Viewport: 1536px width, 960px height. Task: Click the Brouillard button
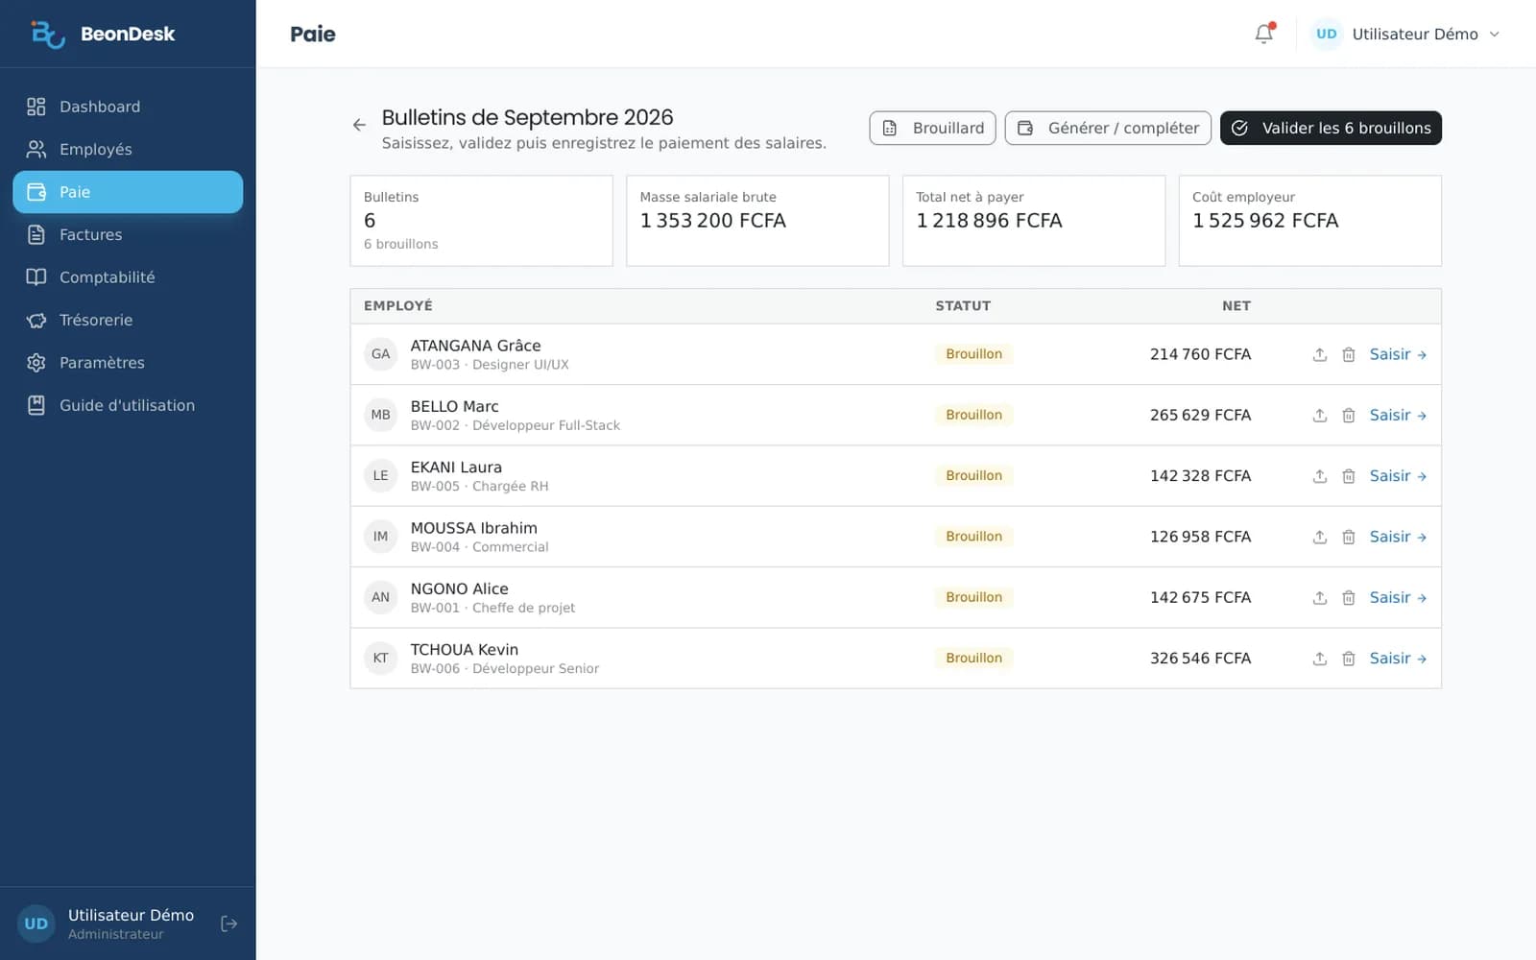point(932,128)
